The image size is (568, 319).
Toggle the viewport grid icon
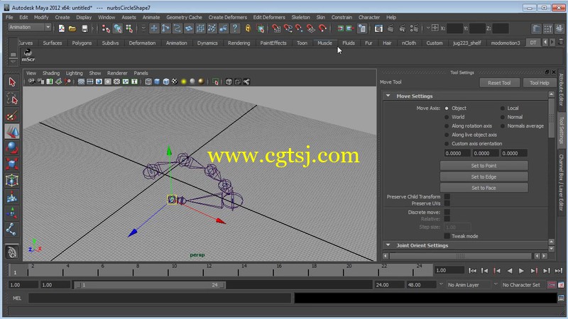point(81,82)
